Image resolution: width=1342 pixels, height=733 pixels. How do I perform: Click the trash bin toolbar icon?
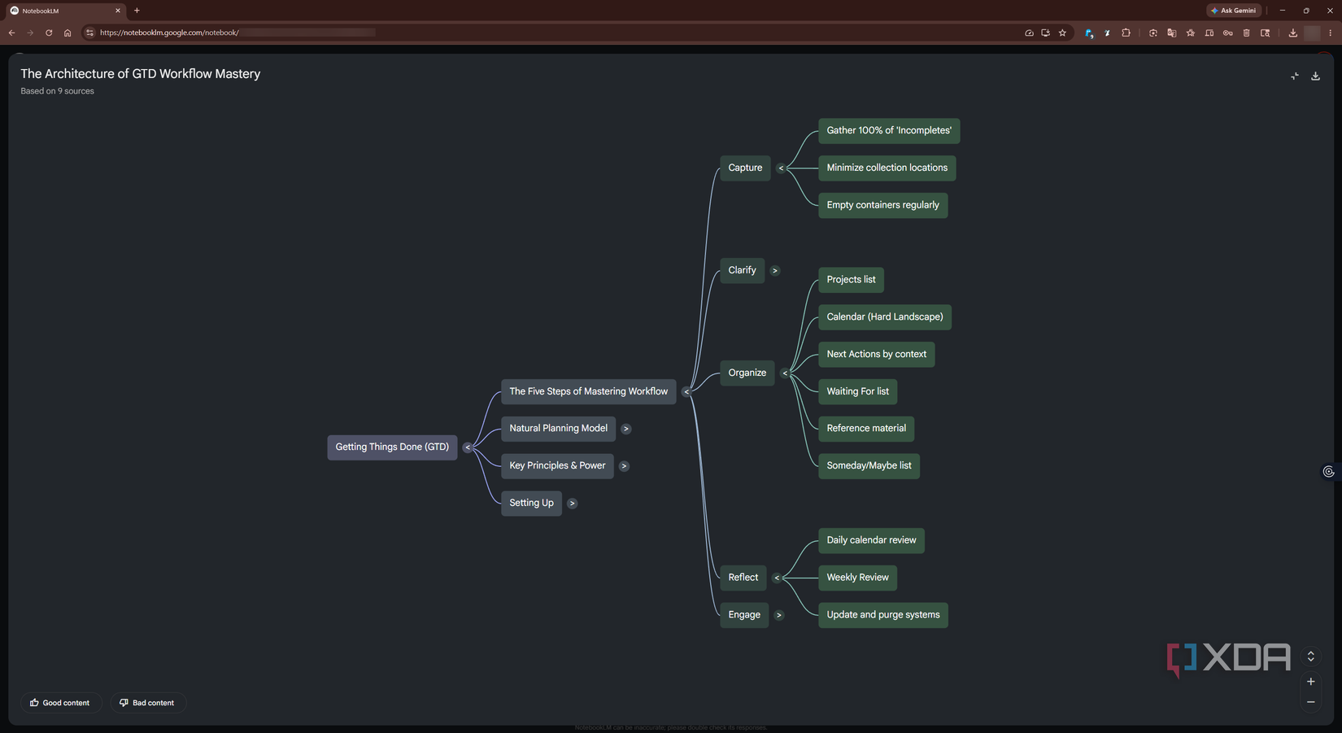(x=1246, y=33)
